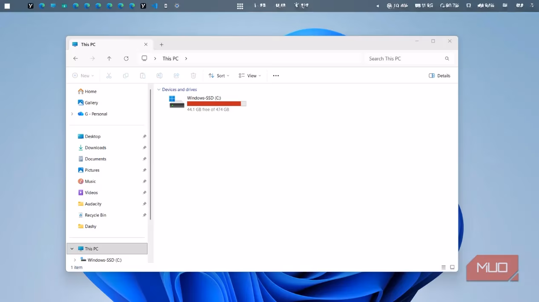The image size is (539, 302).
Task: Select the Cut icon in the toolbar
Action: pyautogui.click(x=109, y=75)
